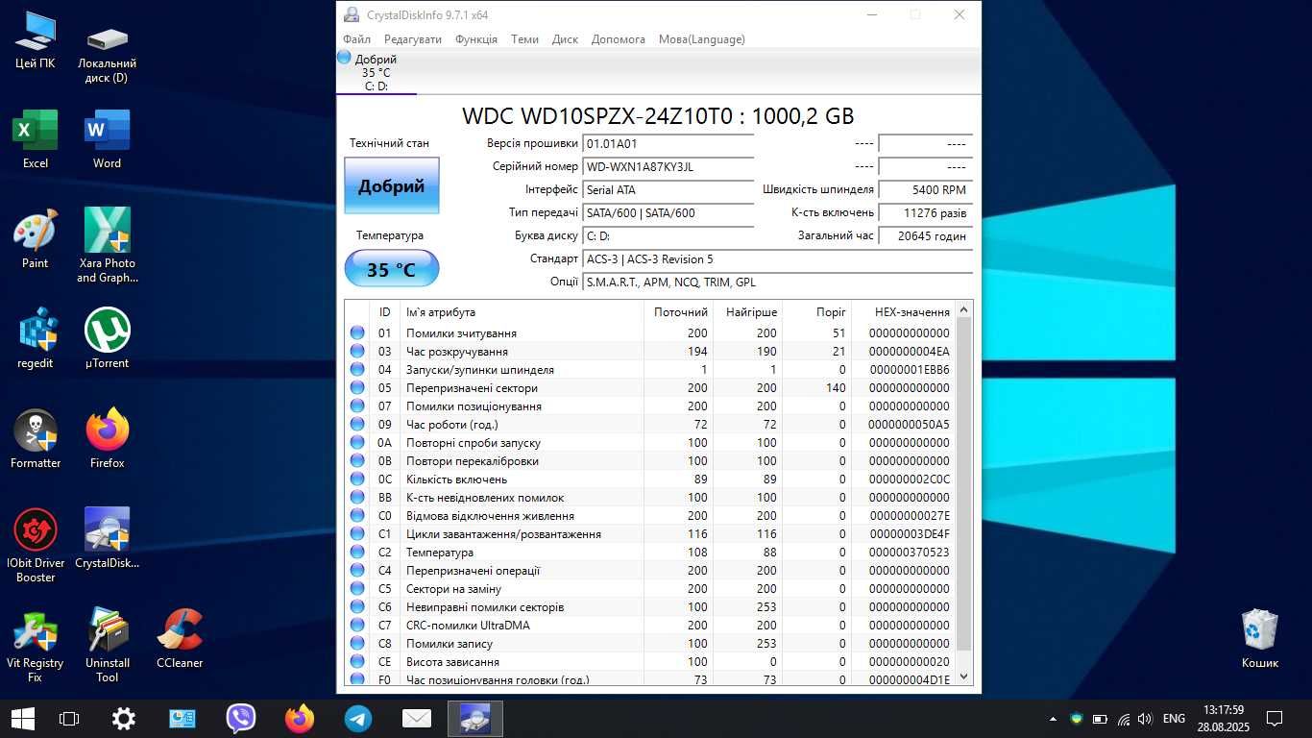The height and width of the screenshot is (738, 1312).
Task: Open the control panel taskbar icon
Action: (182, 718)
